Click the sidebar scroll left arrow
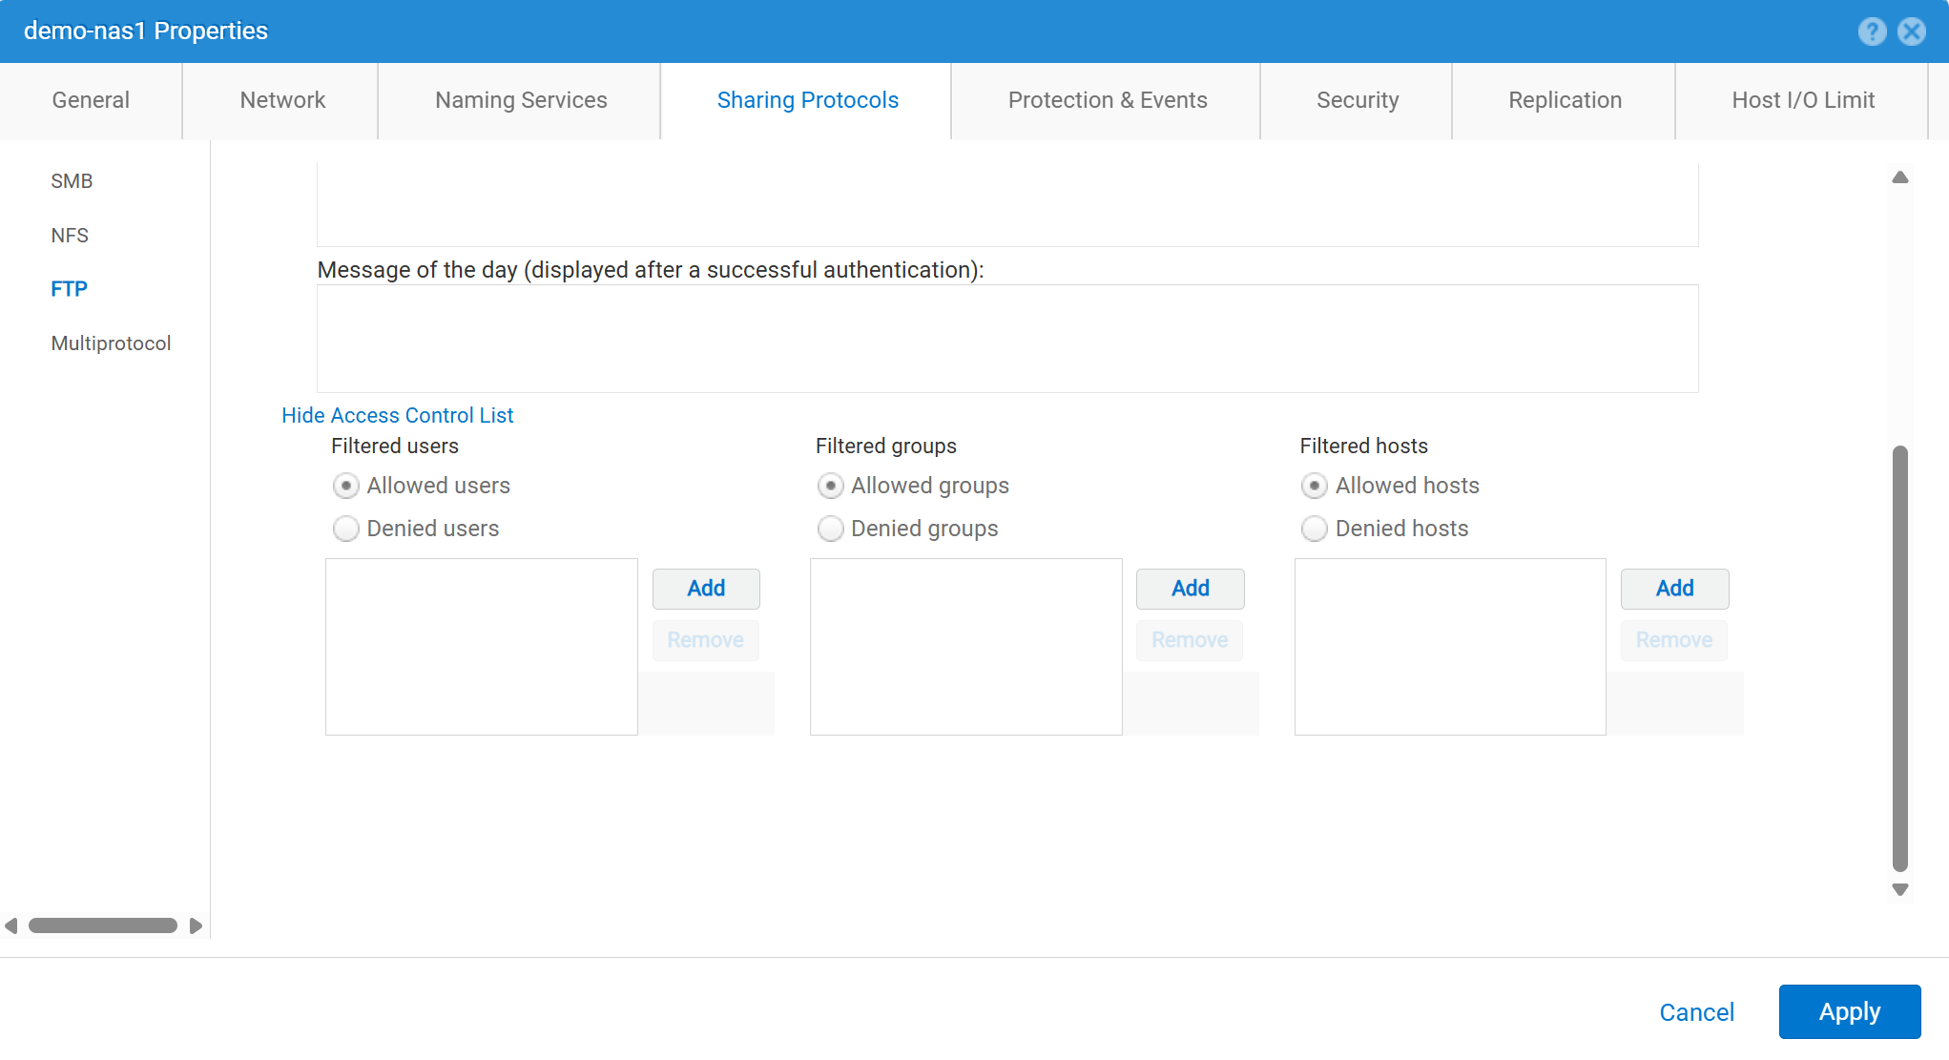The width and height of the screenshot is (1949, 1060). 11,925
